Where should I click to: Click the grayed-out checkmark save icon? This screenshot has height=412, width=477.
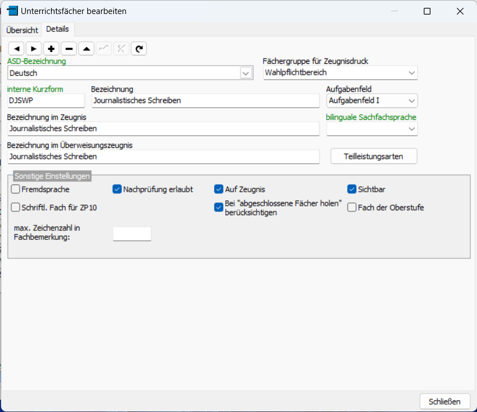[x=104, y=49]
